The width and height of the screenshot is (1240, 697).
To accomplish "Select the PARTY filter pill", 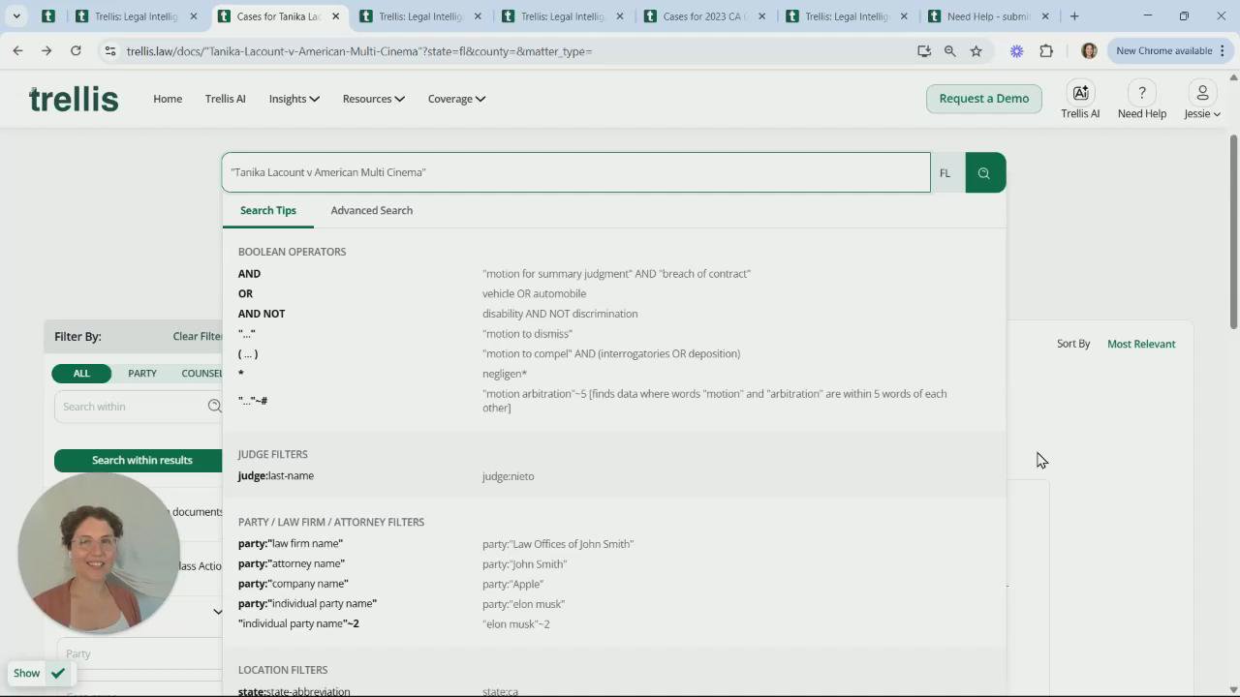I will pyautogui.click(x=142, y=374).
